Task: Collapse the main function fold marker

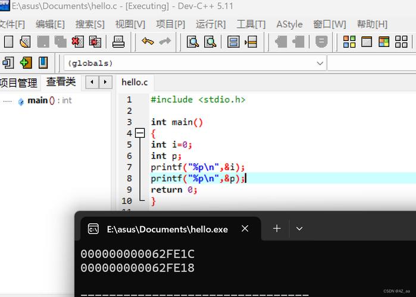Action: [x=140, y=133]
